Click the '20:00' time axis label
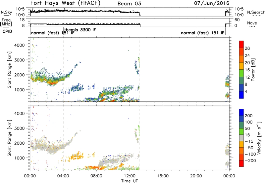This screenshot has width=265, height=183. 196,176
